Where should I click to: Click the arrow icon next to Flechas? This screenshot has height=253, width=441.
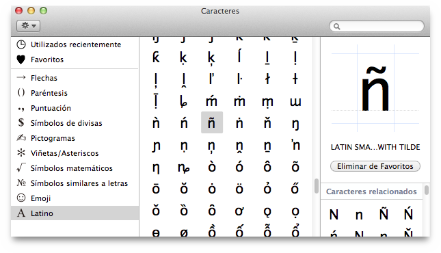[21, 77]
